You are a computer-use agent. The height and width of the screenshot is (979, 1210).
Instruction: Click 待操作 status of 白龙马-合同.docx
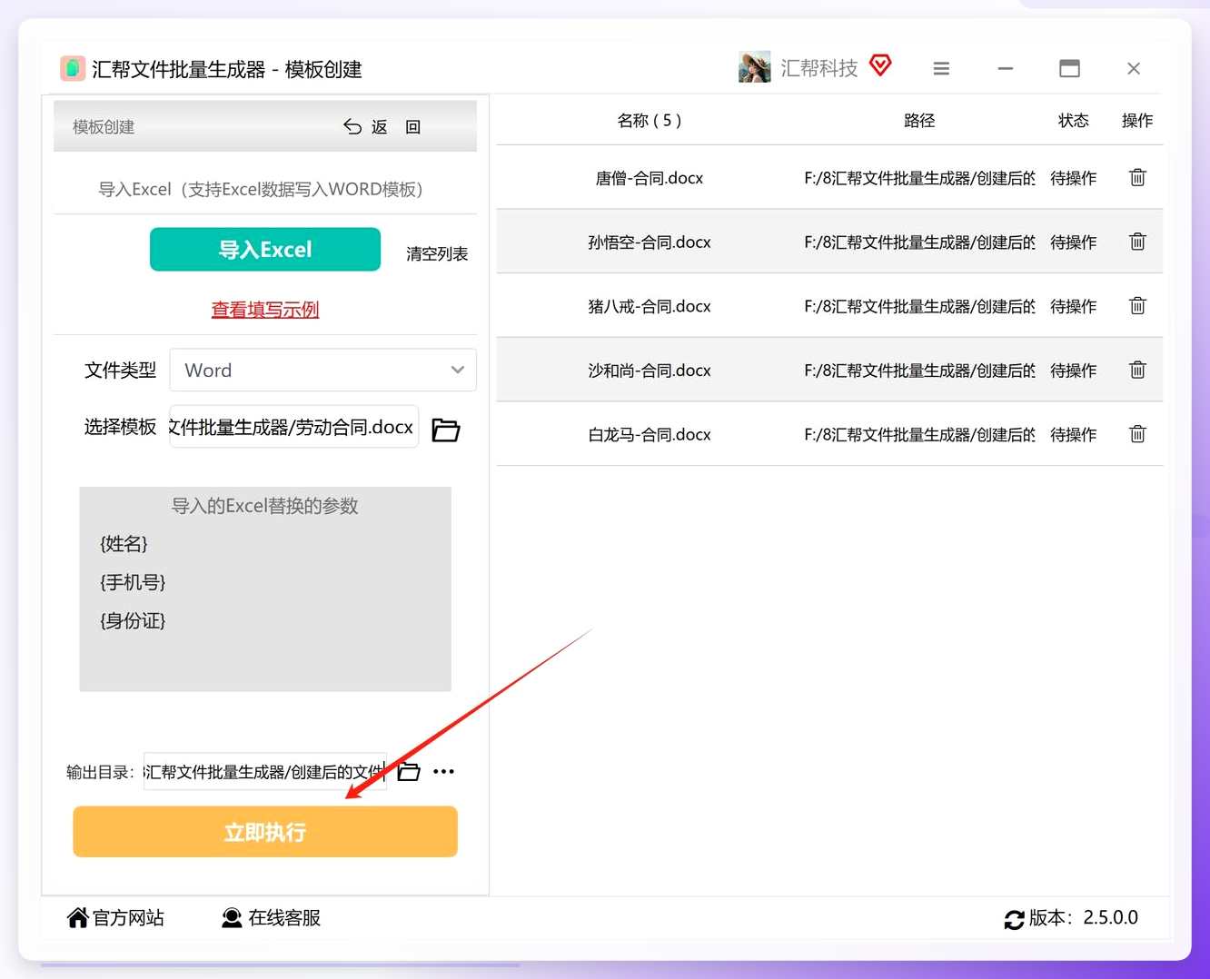pyautogui.click(x=1073, y=435)
